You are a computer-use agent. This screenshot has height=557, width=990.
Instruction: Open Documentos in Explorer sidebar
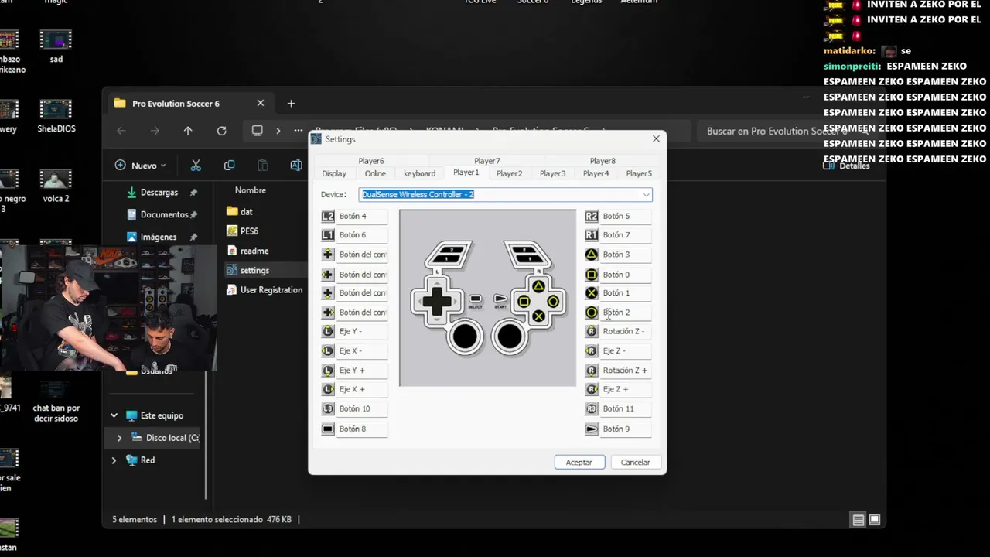[164, 214]
